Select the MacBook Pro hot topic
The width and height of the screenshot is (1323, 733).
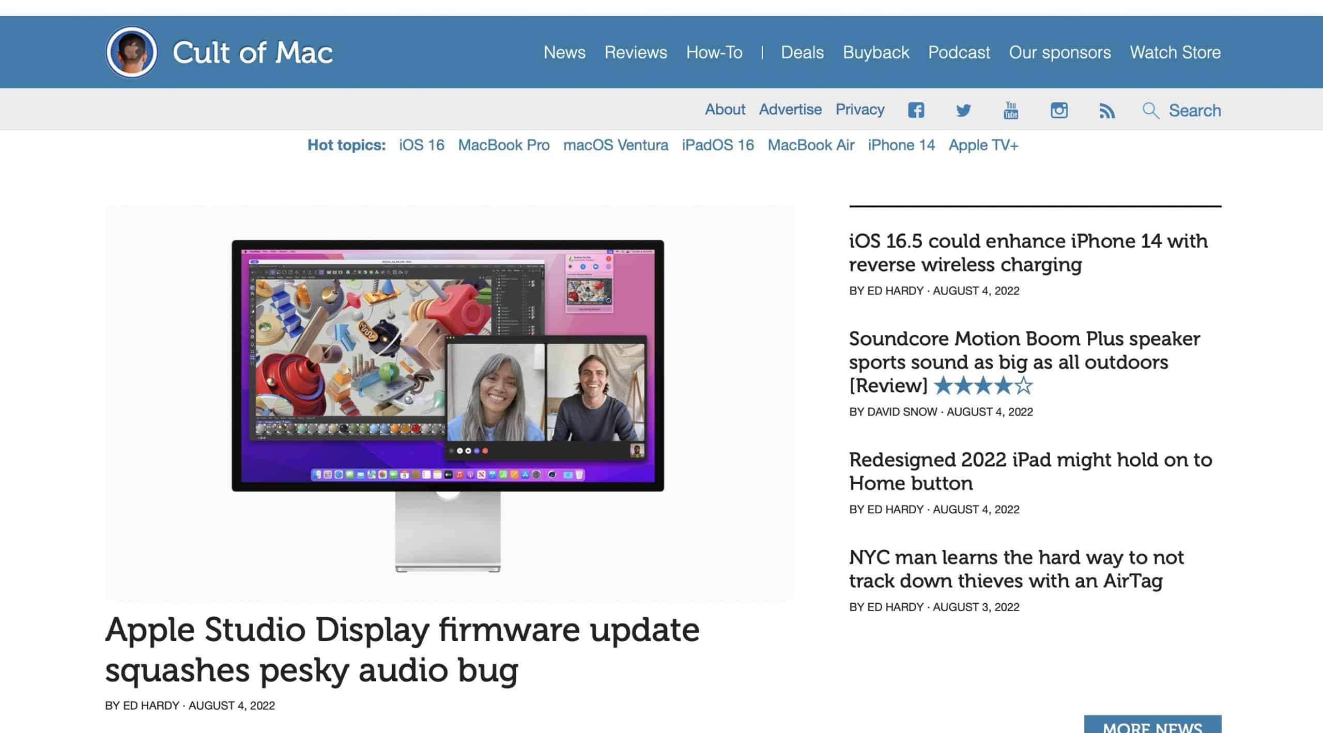point(504,145)
